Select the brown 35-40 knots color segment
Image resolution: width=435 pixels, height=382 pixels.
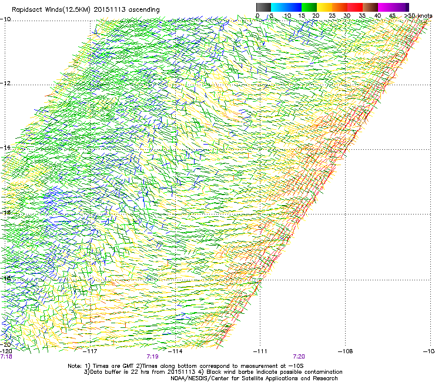tap(370, 7)
